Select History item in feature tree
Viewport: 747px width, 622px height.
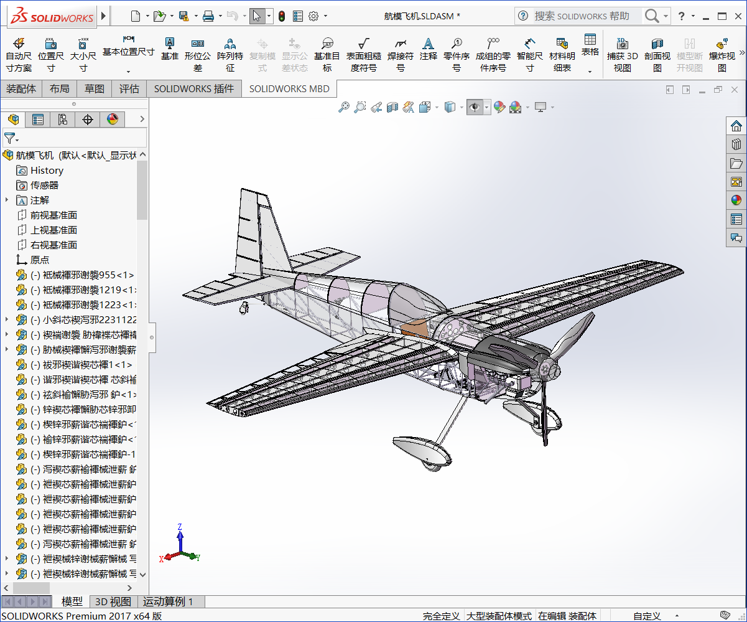pyautogui.click(x=47, y=170)
